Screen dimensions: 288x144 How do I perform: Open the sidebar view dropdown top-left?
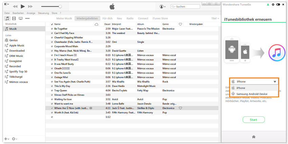7,4
